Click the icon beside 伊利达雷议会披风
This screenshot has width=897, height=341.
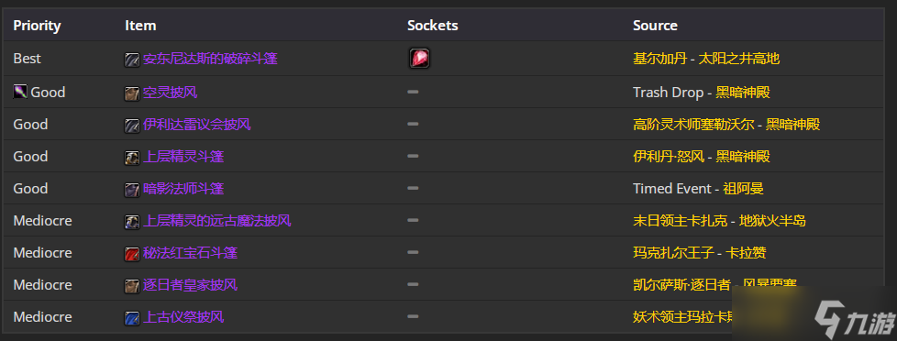(132, 126)
